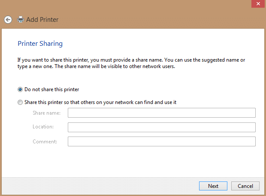Go back using the arrow icon
Image resolution: width=266 pixels, height=196 pixels.
pyautogui.click(x=8, y=20)
